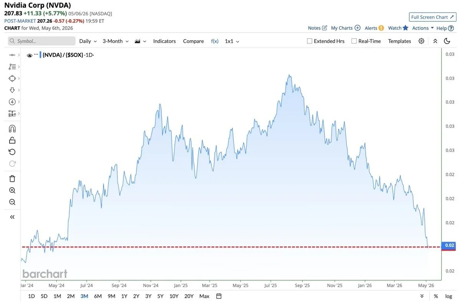The height and width of the screenshot is (302, 460).
Task: Click the undo arrow icon
Action: [x=12, y=152]
